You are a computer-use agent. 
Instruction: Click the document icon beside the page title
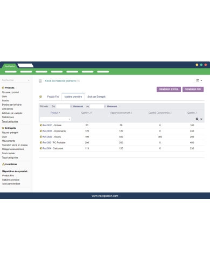(40, 81)
